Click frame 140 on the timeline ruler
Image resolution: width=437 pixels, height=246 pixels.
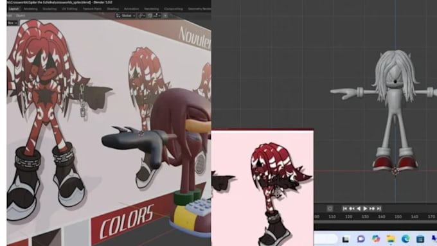(x=381, y=216)
